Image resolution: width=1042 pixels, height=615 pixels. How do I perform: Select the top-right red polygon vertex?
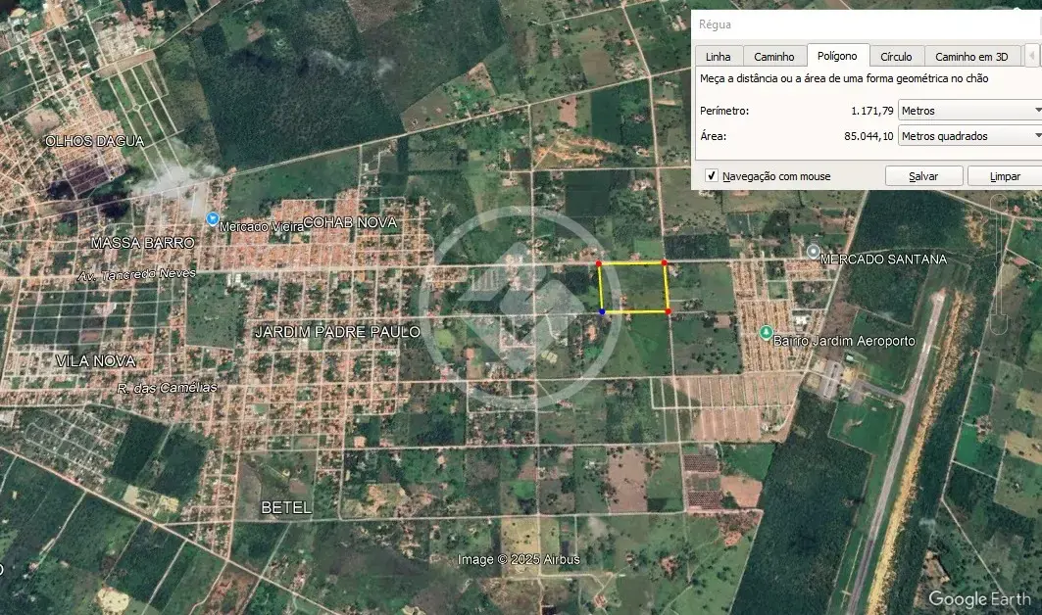tap(665, 263)
